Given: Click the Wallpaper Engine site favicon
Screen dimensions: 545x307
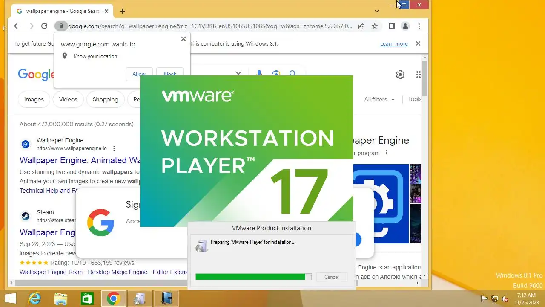Looking at the screenshot, I should pyautogui.click(x=26, y=144).
